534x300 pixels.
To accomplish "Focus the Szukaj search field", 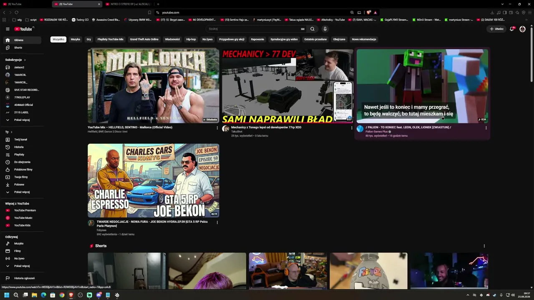I will tap(257, 29).
